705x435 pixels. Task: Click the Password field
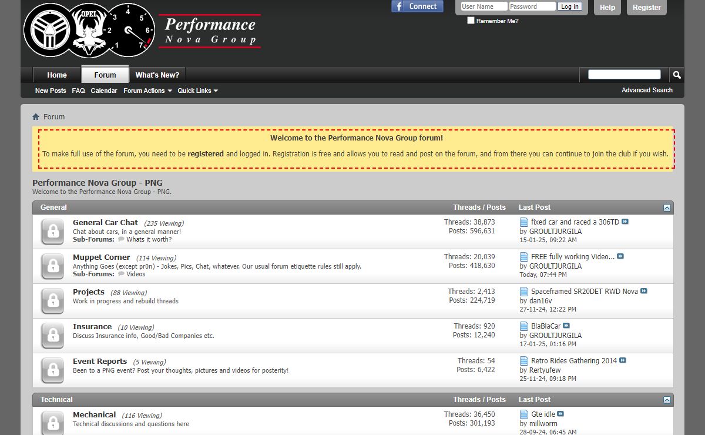pyautogui.click(x=532, y=6)
